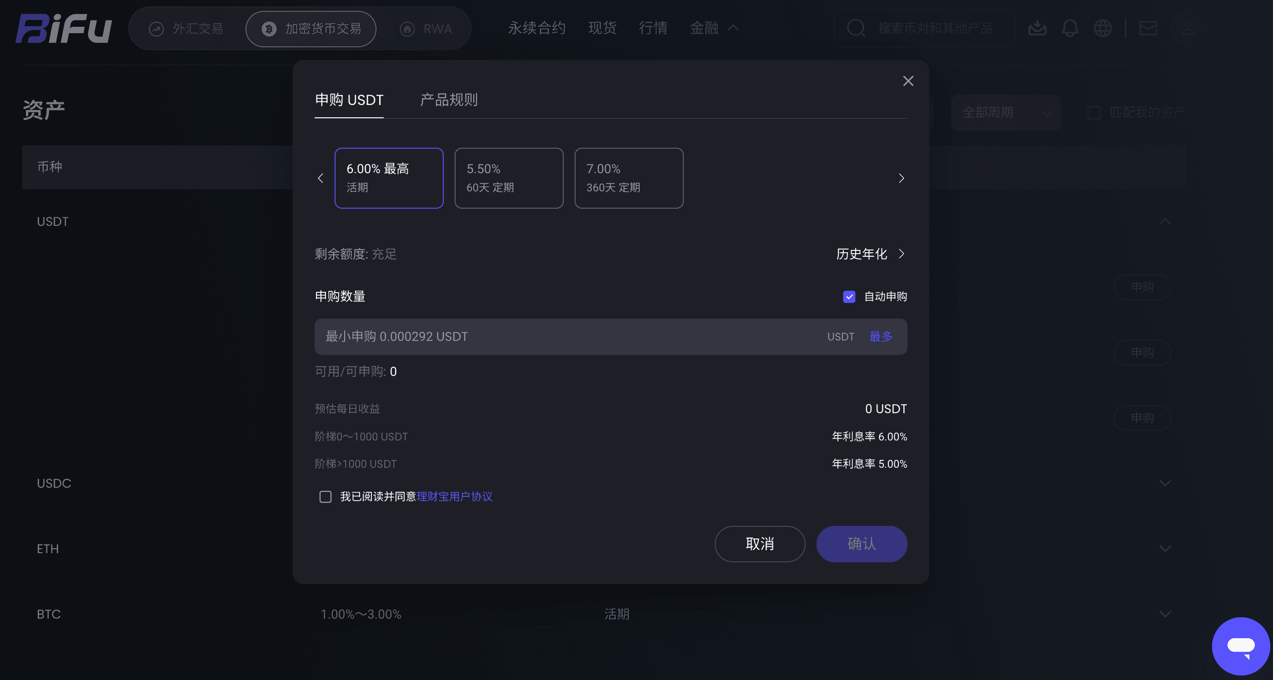1273x680 pixels.
Task: Open the download app icon
Action: pos(1037,28)
